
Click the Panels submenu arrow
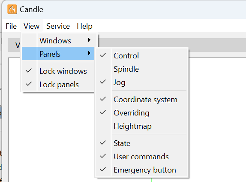tap(89, 53)
